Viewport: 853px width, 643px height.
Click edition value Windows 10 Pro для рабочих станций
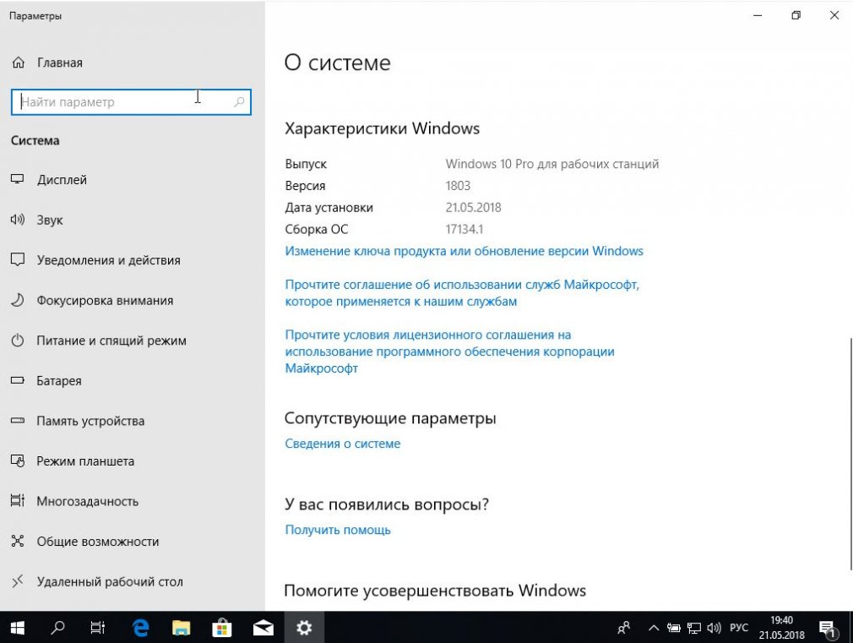552,164
